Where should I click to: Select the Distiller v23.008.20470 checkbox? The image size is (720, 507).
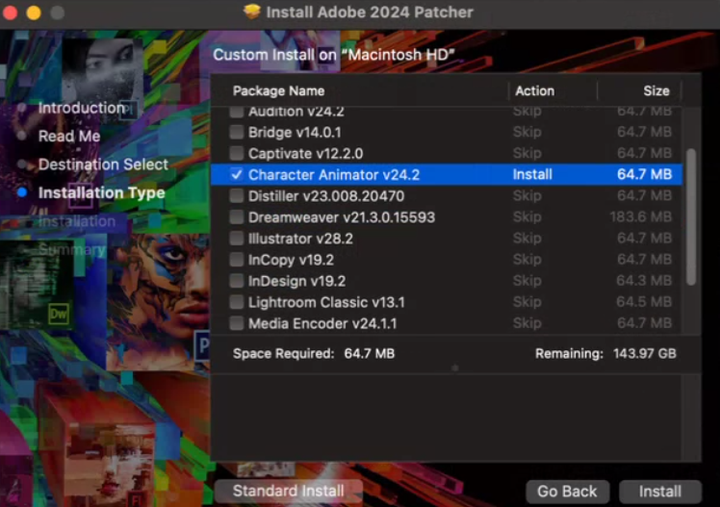coord(237,196)
